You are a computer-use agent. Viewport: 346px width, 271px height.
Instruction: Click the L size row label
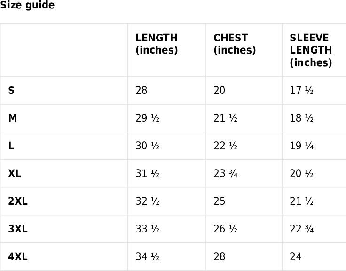pyautogui.click(x=11, y=146)
